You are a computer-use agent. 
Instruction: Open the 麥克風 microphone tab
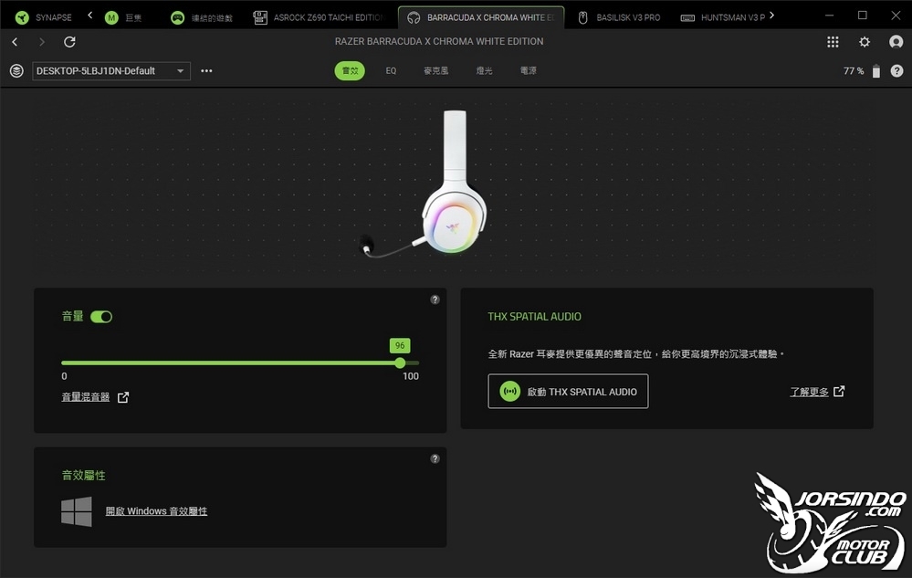(x=436, y=71)
